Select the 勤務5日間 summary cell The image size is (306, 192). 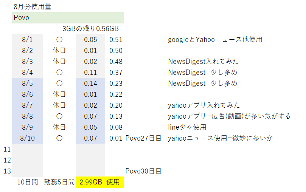coord(59,182)
